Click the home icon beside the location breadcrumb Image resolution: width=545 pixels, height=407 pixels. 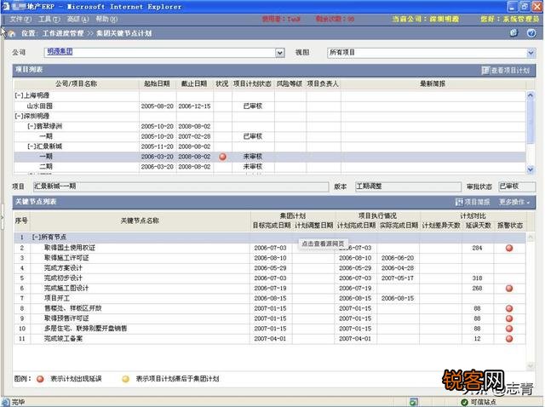[12, 33]
